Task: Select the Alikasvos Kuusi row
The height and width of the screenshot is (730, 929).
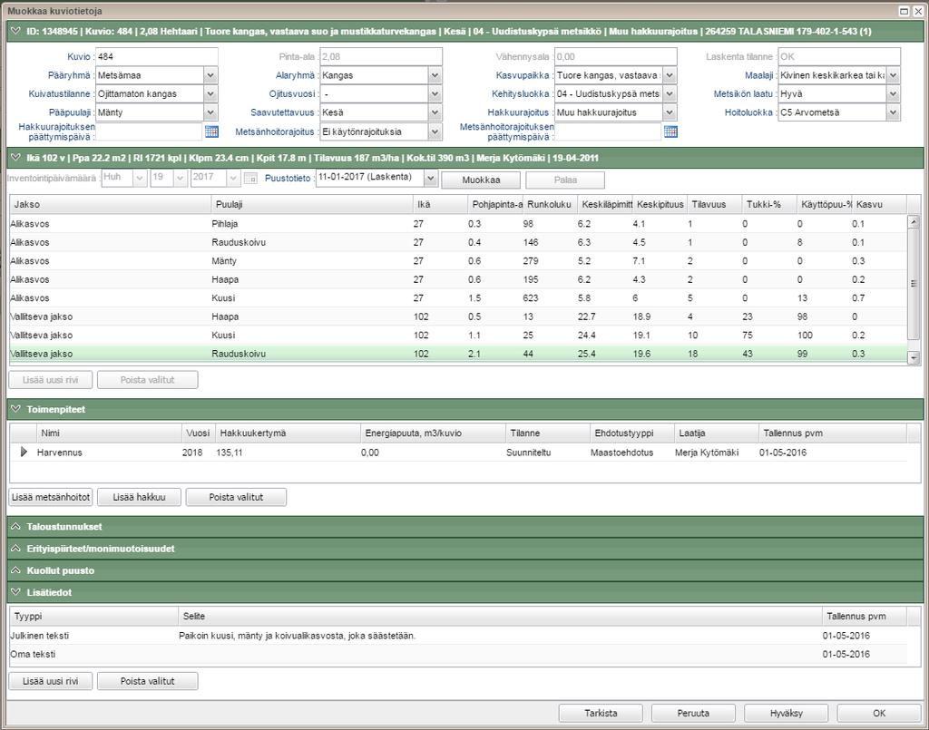Action: (457, 297)
